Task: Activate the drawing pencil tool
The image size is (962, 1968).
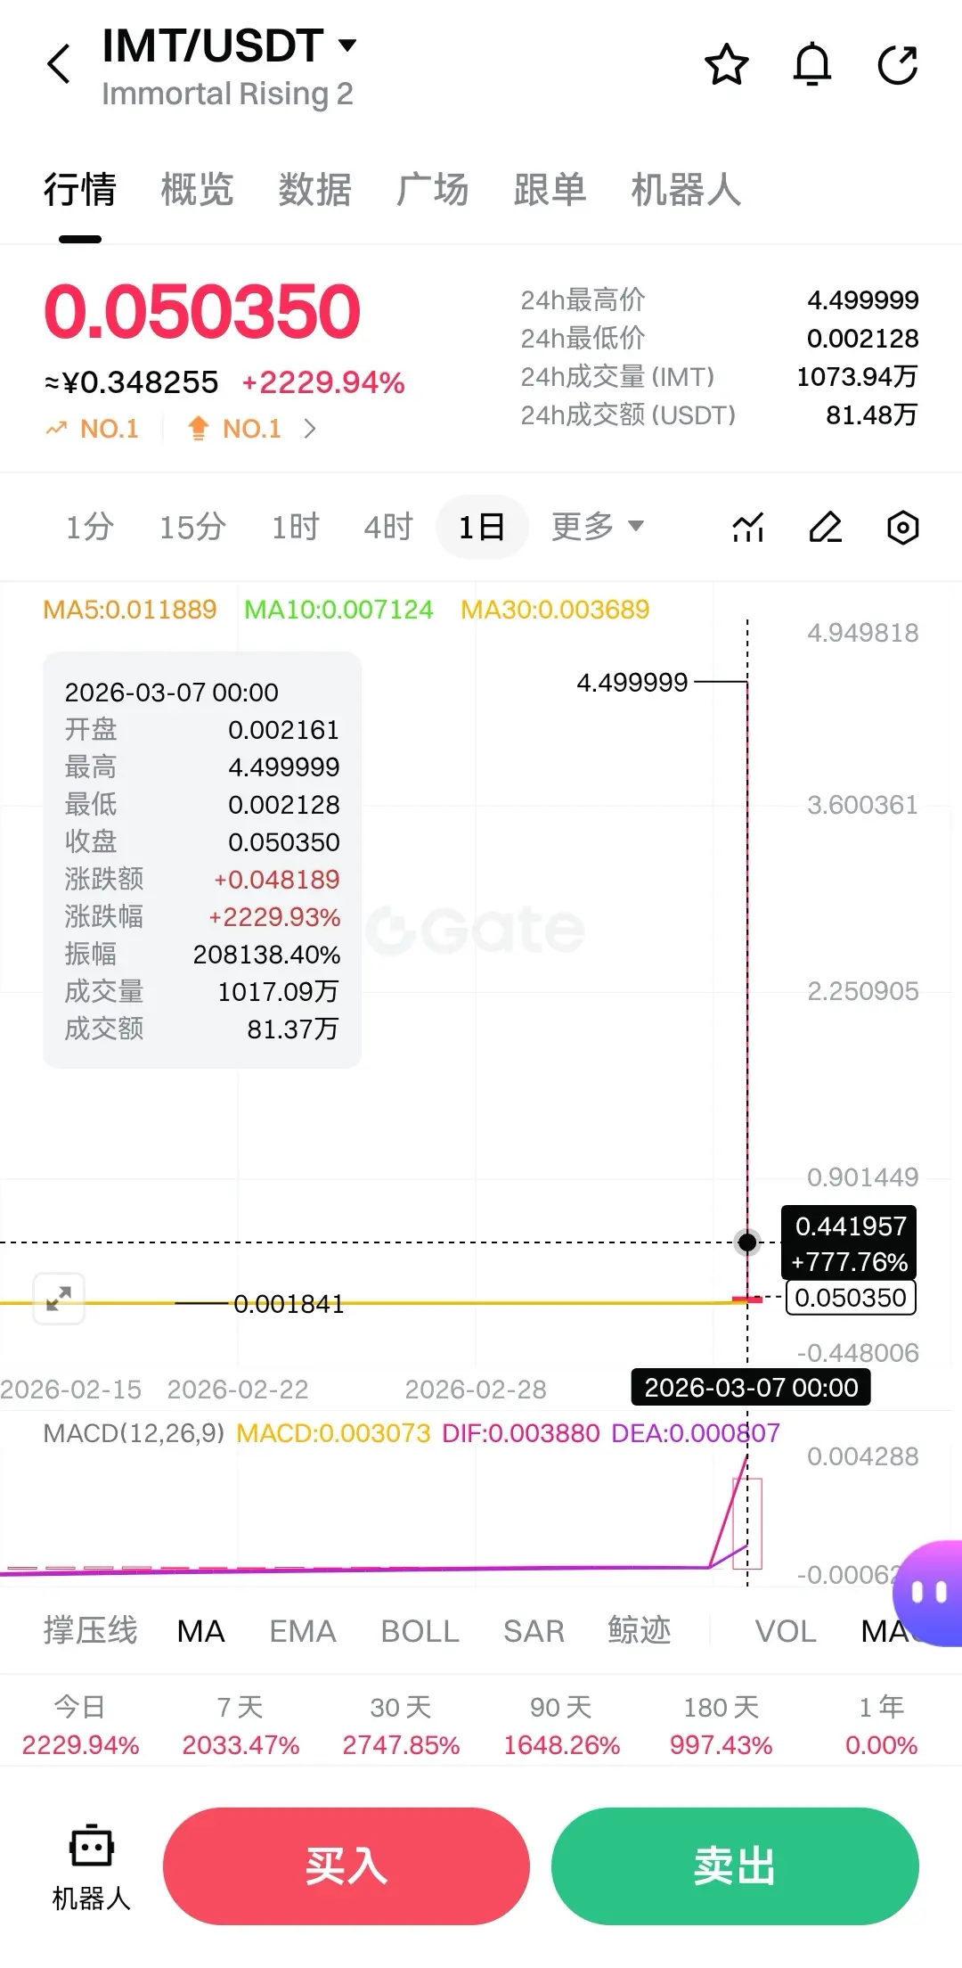Action: tap(826, 528)
